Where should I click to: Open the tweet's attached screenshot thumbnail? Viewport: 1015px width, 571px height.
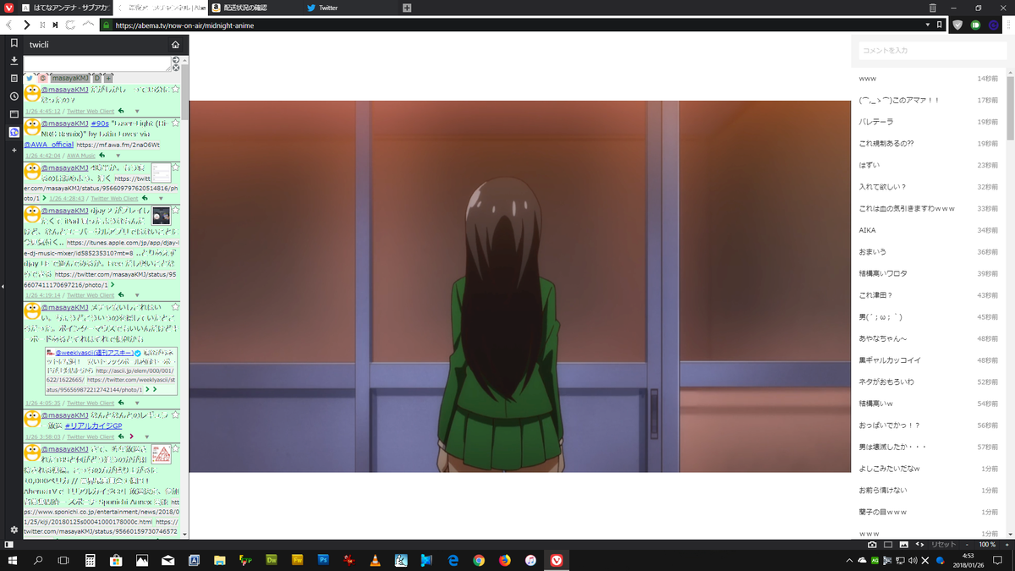point(162,173)
